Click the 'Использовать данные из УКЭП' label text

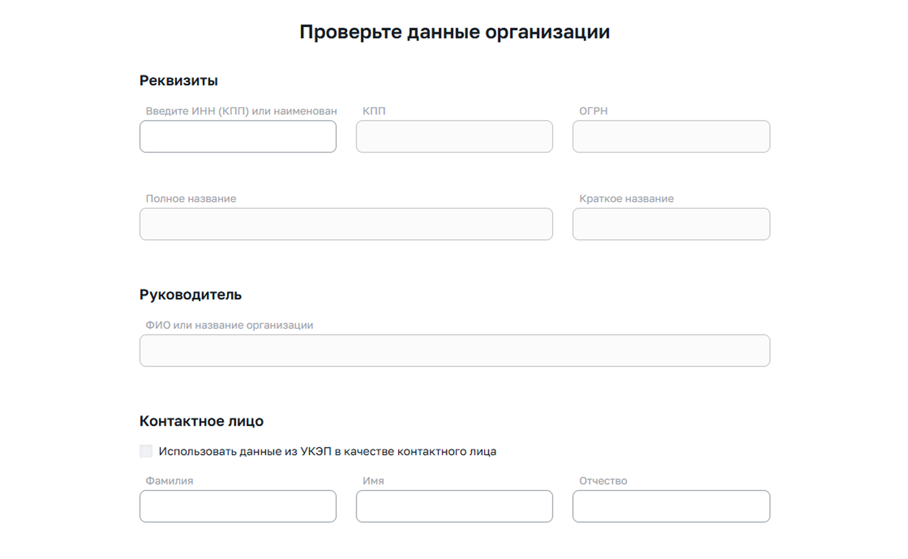click(327, 452)
